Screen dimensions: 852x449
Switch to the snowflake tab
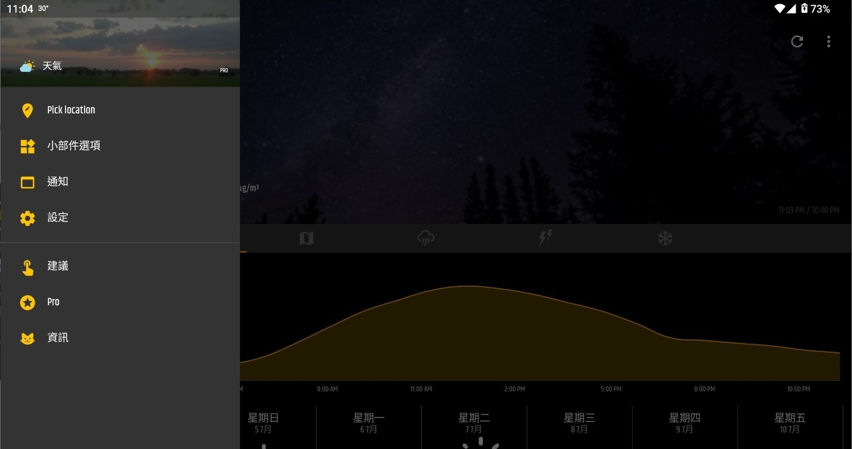[665, 238]
